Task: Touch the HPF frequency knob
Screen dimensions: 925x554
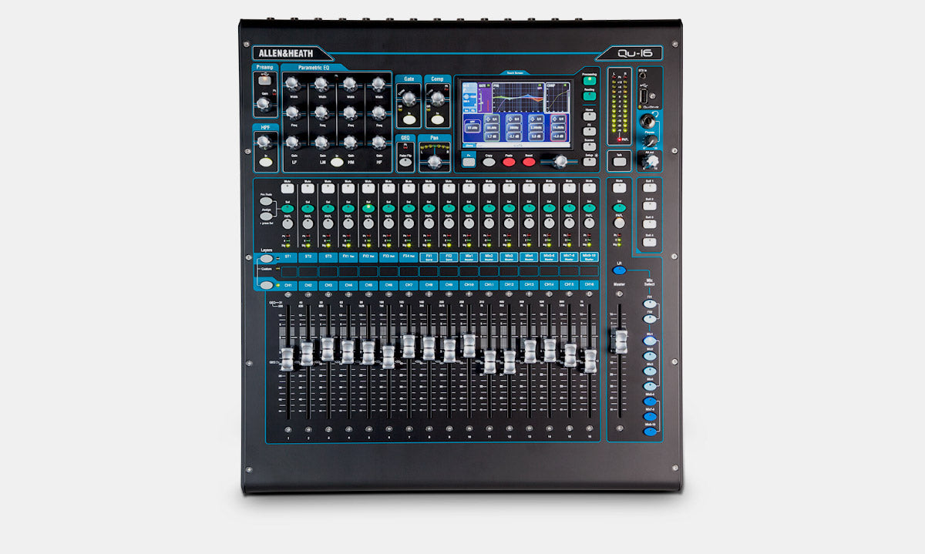Action: (x=264, y=142)
